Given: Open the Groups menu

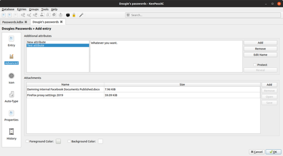Looking at the screenshot, I should coord(34,9).
